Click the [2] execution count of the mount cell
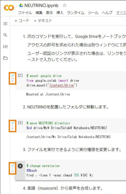 (20, 75)
